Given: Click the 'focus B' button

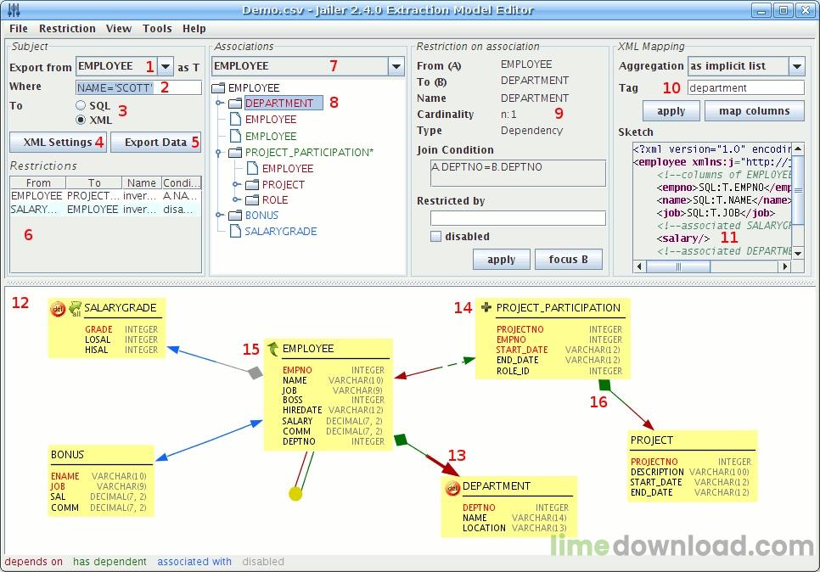Looking at the screenshot, I should [568, 260].
